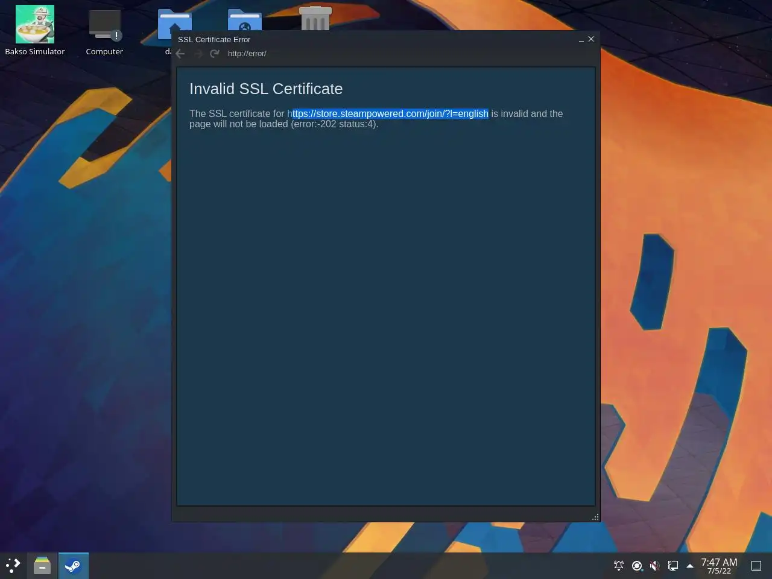This screenshot has width=772, height=579.
Task: Click the error:-202 status:4 text
Action: tap(334, 124)
